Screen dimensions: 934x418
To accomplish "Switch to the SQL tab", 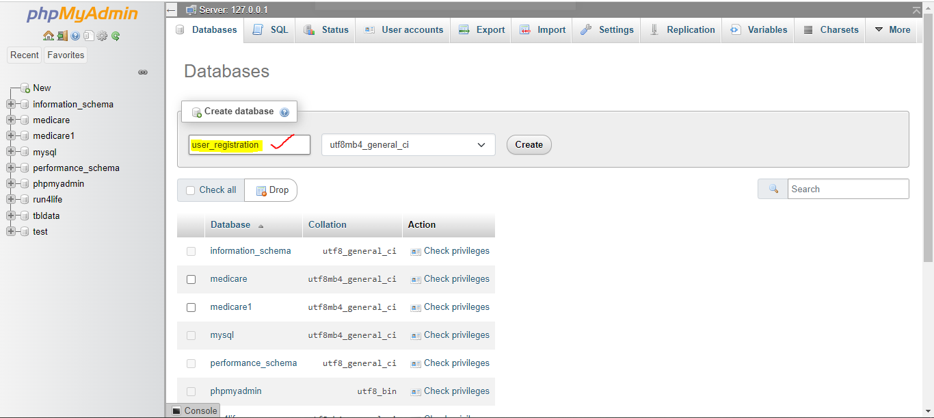I will tap(269, 29).
